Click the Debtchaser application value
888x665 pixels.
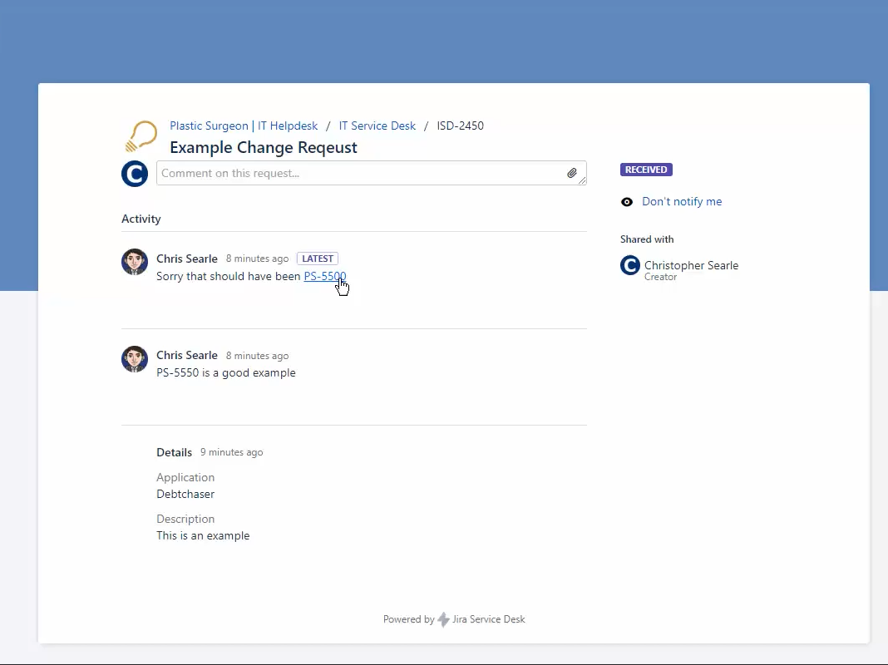coord(185,494)
